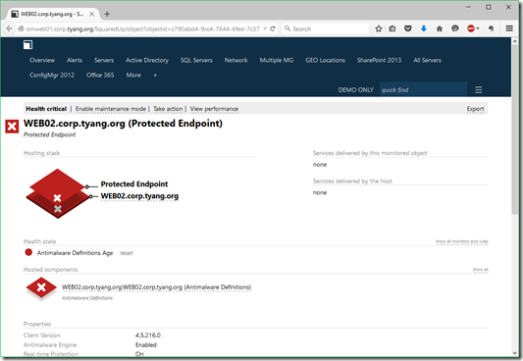
Task: Click the Take action link
Action: pos(168,109)
